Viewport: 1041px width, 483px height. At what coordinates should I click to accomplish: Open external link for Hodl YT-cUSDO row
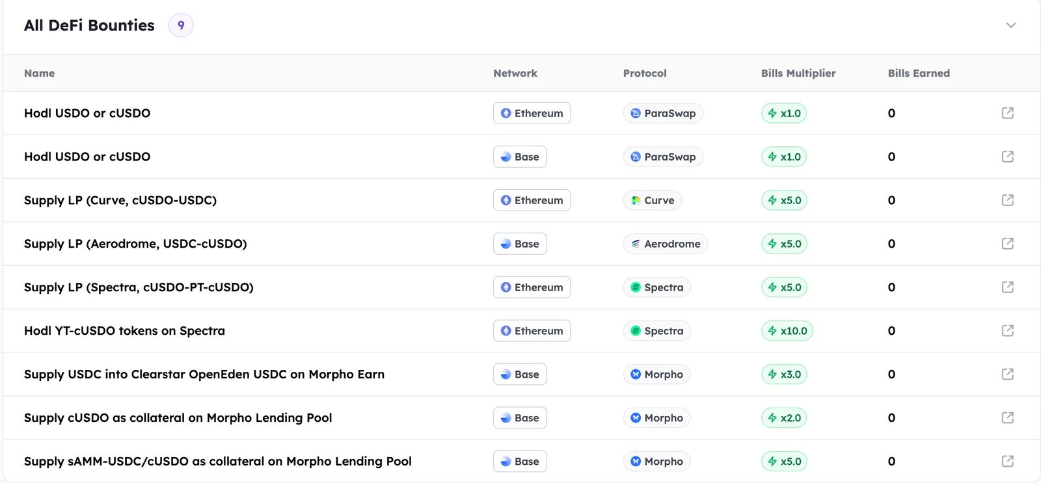(1008, 331)
